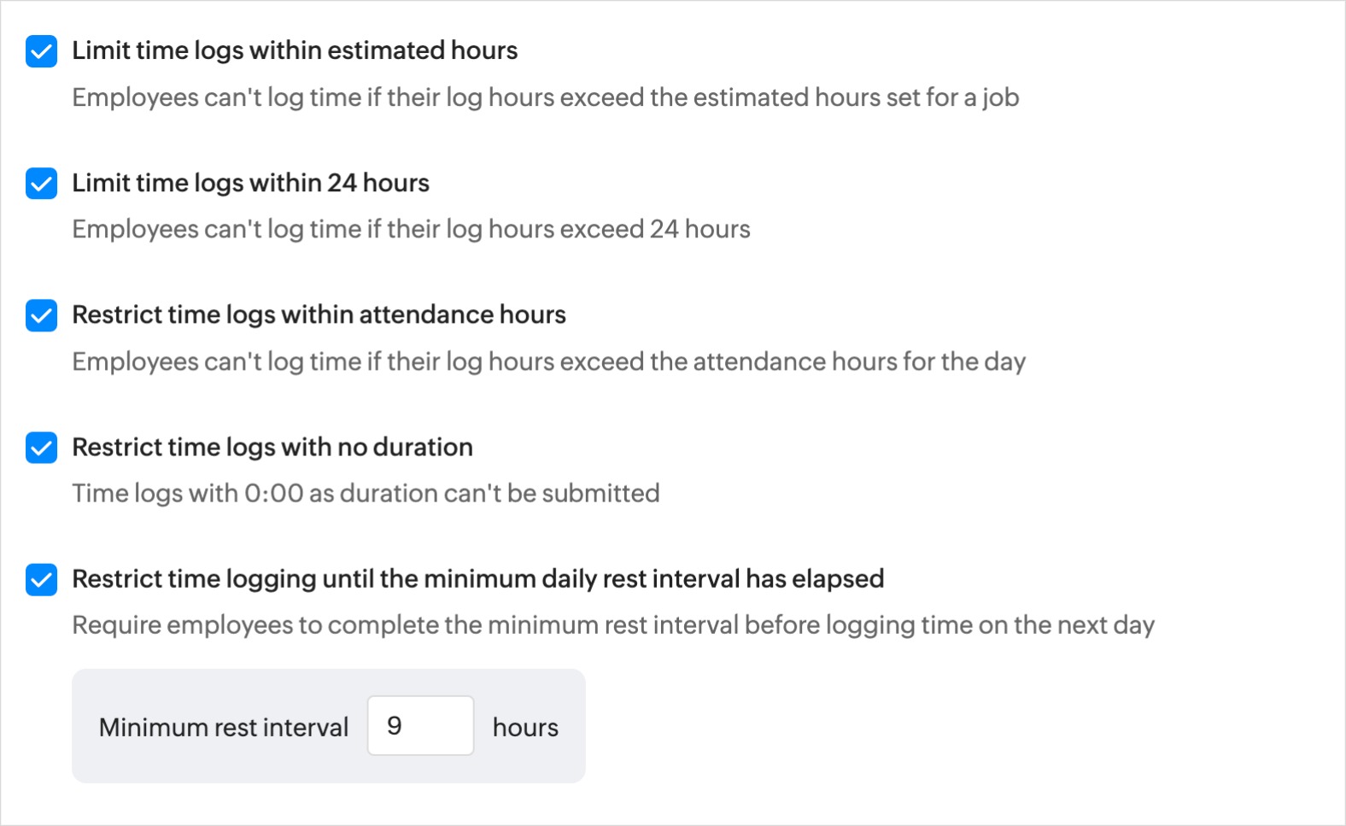Viewport: 1346px width, 826px height.
Task: Click the description 'log hours exceed 24 hours'
Action: coord(411,229)
